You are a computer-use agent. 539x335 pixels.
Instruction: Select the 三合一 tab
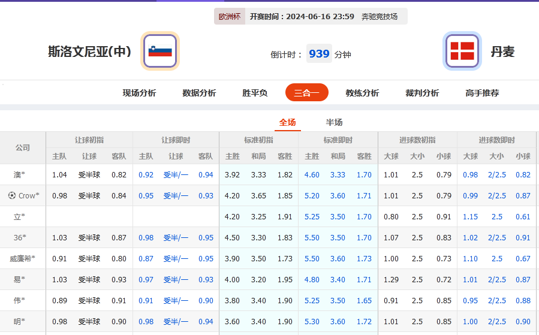tap(306, 93)
